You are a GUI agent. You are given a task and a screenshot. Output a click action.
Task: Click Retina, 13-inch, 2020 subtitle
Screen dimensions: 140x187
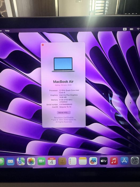(x=63, y=85)
